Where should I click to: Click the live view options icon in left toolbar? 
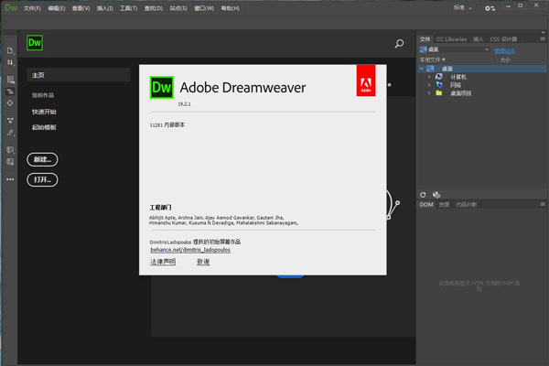10,80
